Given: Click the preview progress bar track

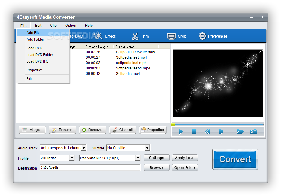Looking at the screenshot, I should tap(219, 124).
